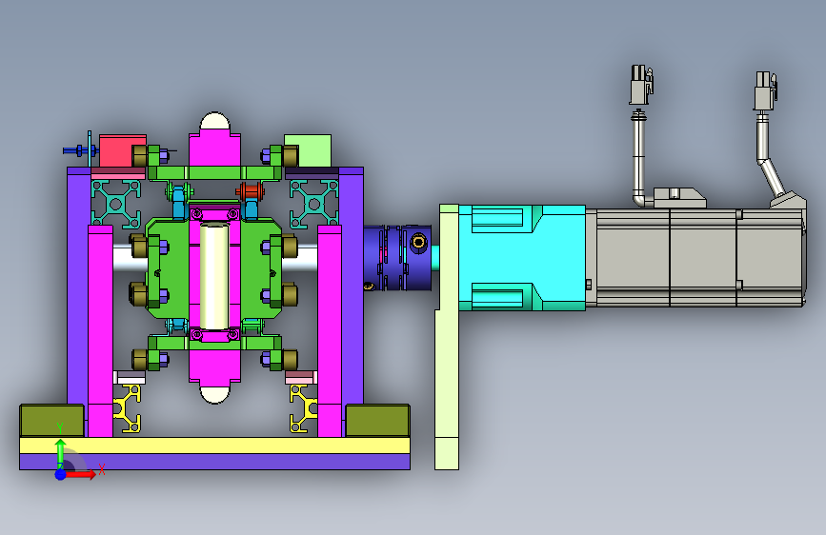826x535 pixels.
Task: Select the right olive foot block
Action: coord(377,421)
